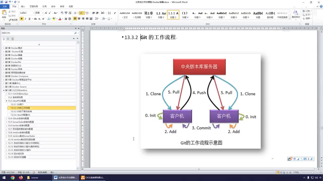The image size is (323, 181).
Task: Collapse the 第13章 CI/CD与Jenkins node
Action: [x=4, y=90]
